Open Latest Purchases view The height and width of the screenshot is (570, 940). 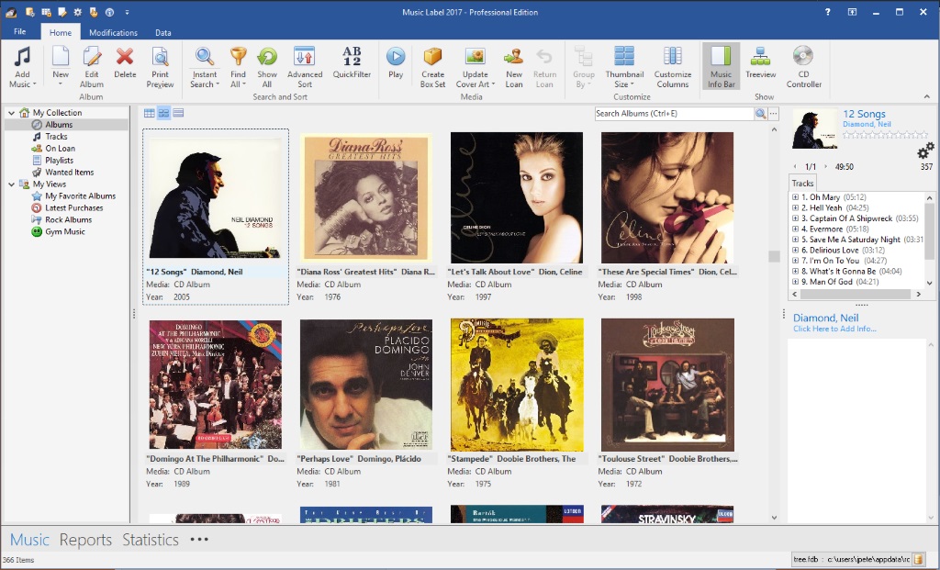click(x=73, y=208)
